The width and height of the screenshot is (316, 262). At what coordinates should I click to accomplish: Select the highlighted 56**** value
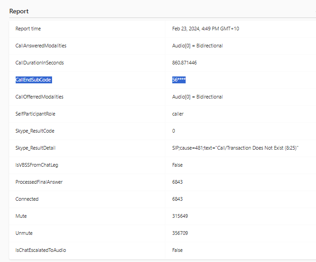click(179, 80)
